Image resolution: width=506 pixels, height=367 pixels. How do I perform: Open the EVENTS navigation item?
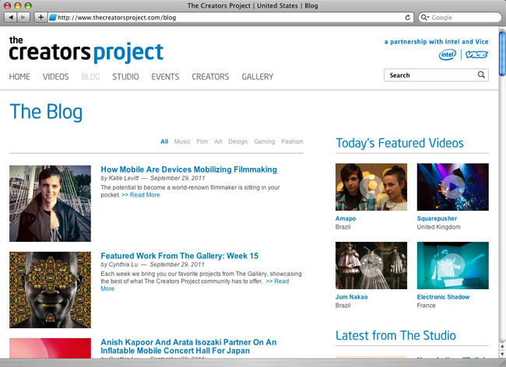coord(165,77)
